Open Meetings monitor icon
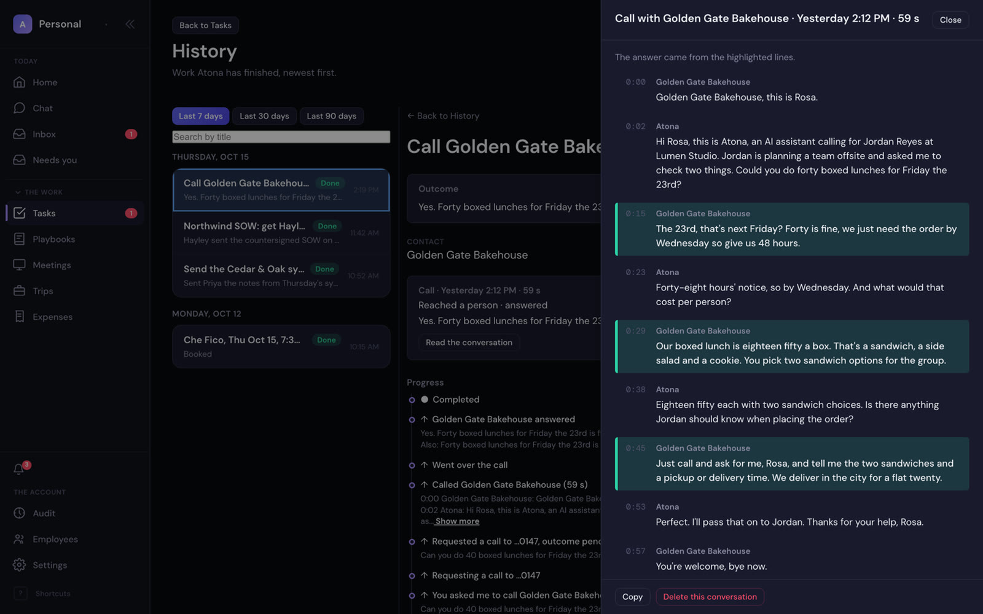 (x=20, y=265)
